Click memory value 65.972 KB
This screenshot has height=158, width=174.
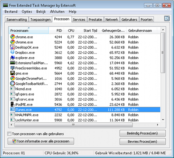(x=117, y=52)
